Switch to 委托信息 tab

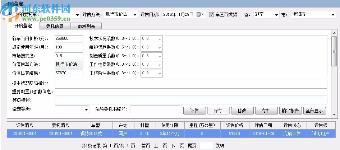coord(55,26)
